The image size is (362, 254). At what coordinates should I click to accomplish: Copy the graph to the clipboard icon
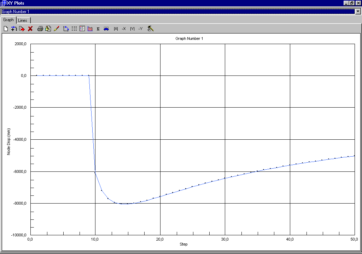(48, 29)
